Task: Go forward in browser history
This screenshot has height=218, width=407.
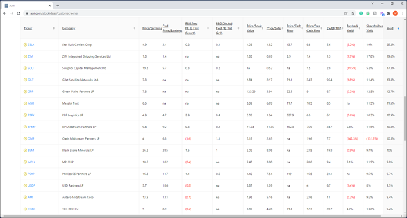Action: [12, 13]
